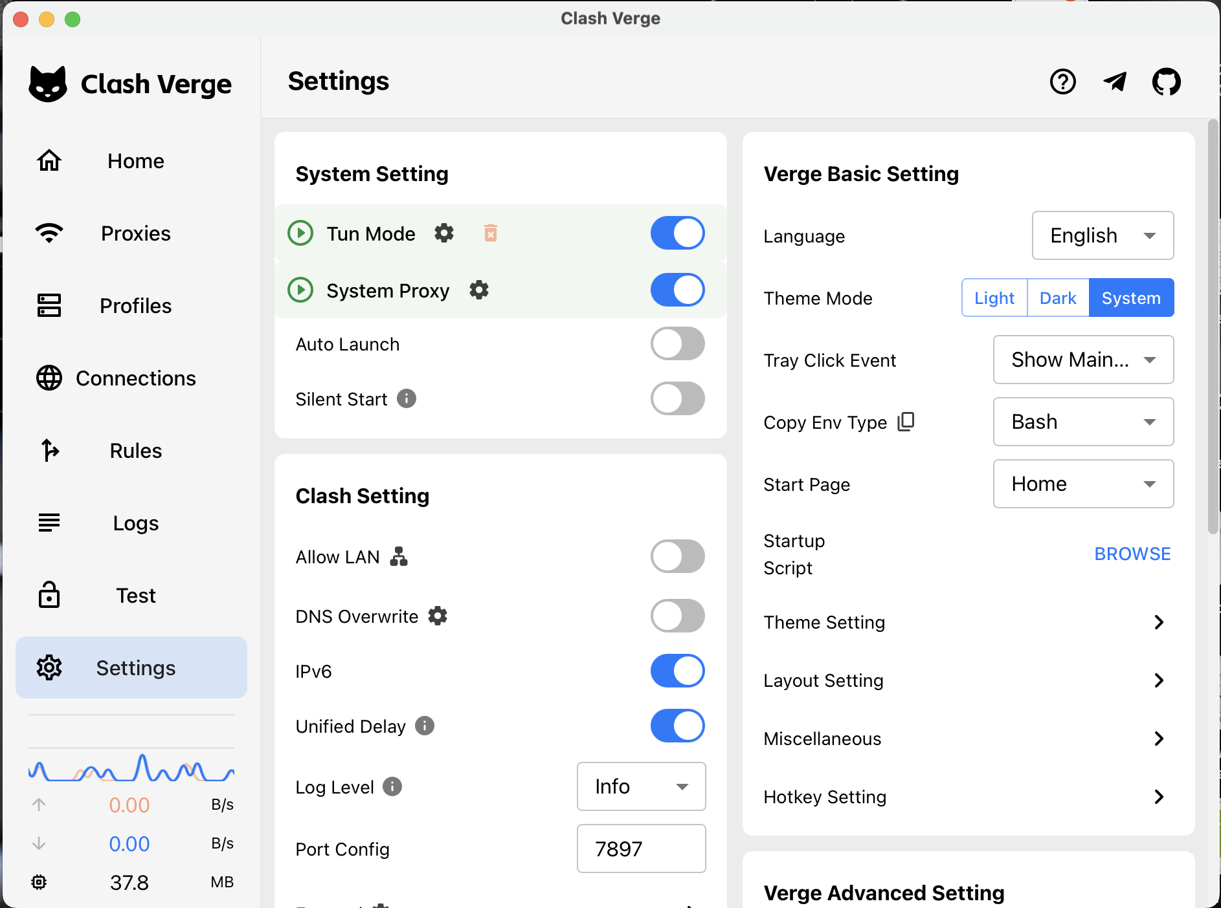Click the System Proxy play status icon

300,290
